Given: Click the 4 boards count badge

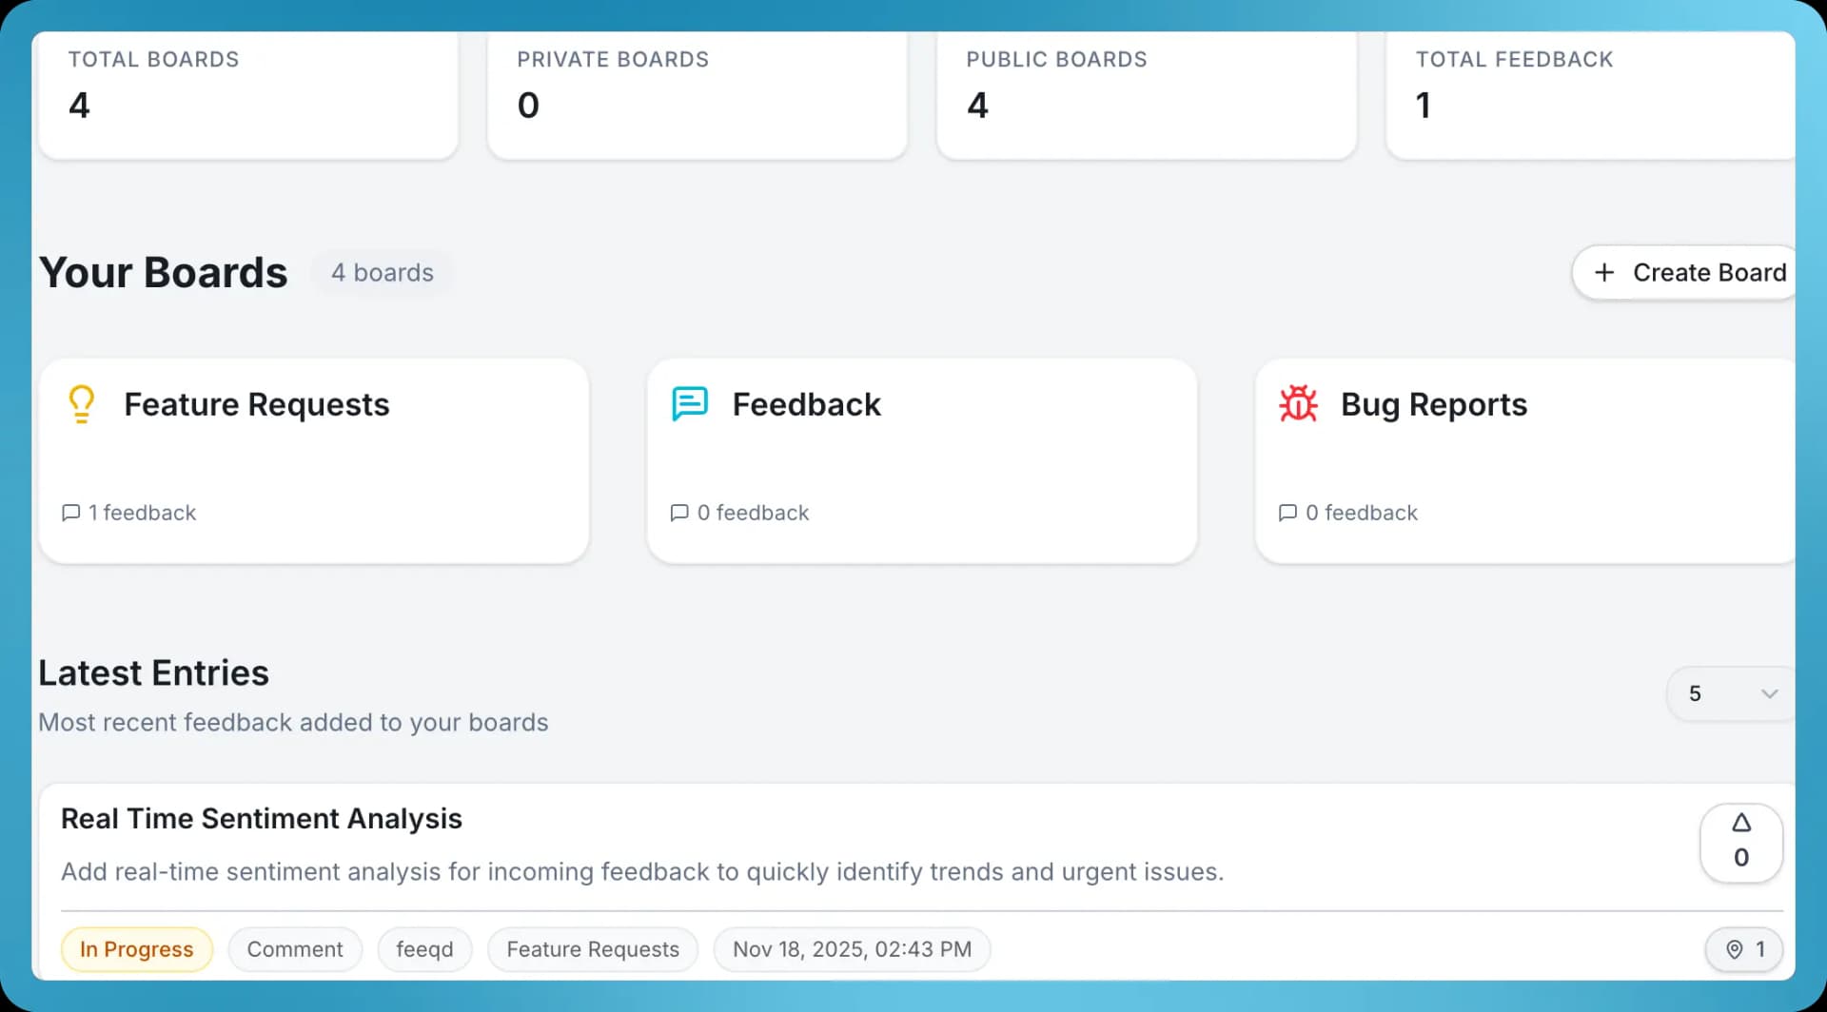Looking at the screenshot, I should (383, 273).
